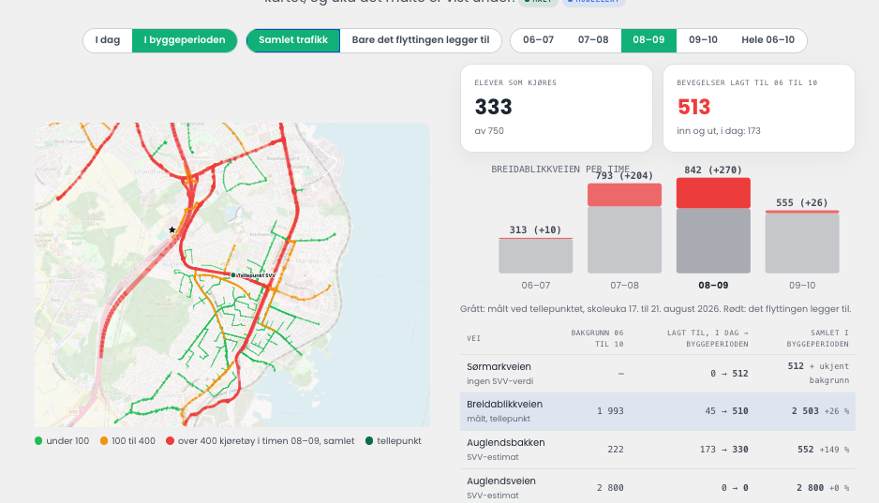879x503 pixels.
Task: Click the 'Lagt til, i dag → byggeperioden' header
Action: [x=708, y=338]
